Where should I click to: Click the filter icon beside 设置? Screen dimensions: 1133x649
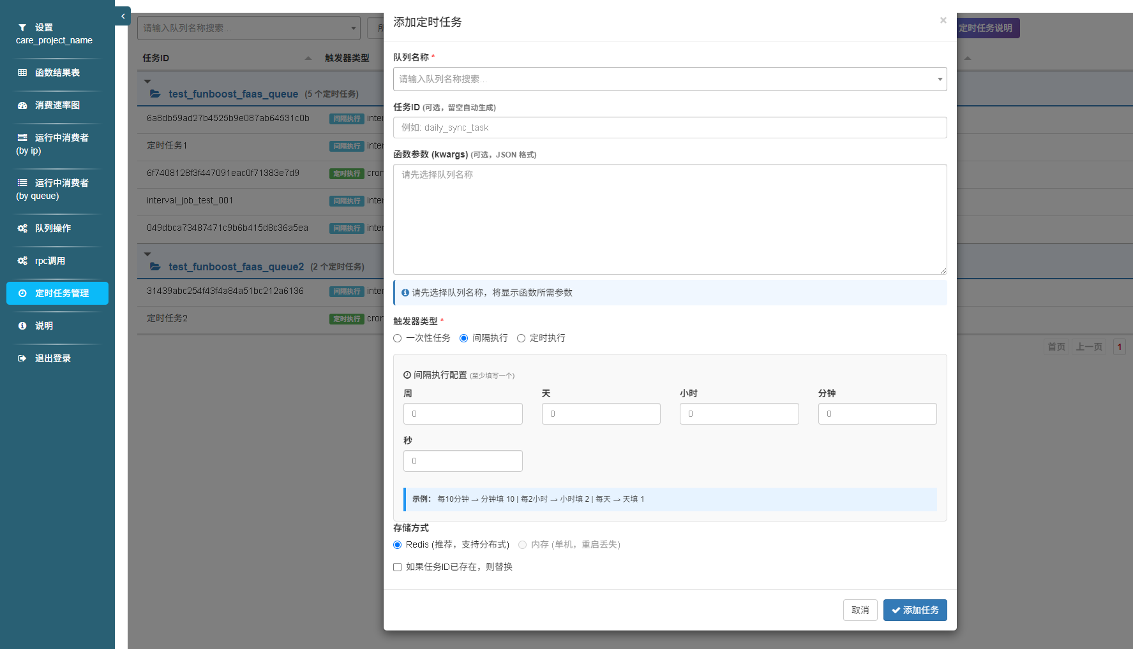(x=22, y=27)
